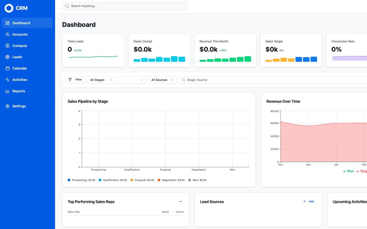Screen dimensions: 367x229
Task: Go to the Accounts page
Action: pos(27,35)
